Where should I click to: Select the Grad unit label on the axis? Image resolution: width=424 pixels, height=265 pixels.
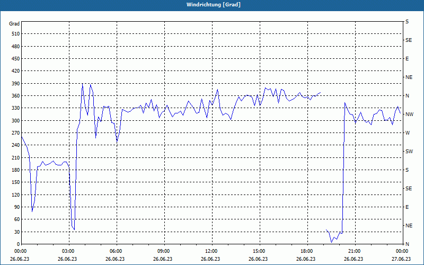[14, 24]
